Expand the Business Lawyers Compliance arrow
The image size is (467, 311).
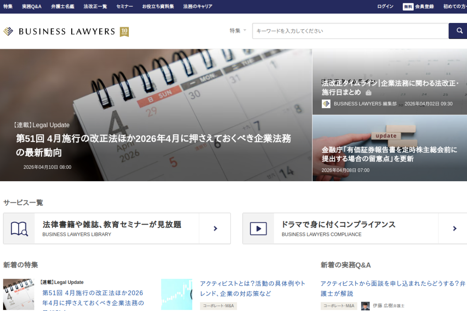(454, 229)
